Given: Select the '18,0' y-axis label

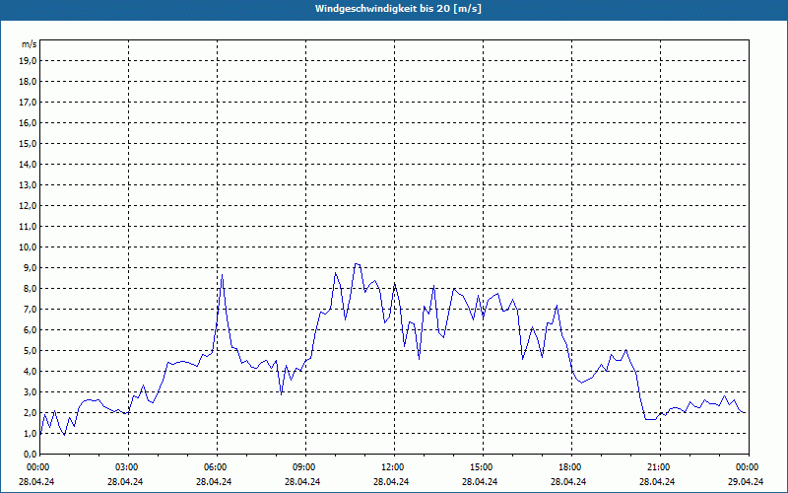Looking at the screenshot, I should click(x=29, y=82).
